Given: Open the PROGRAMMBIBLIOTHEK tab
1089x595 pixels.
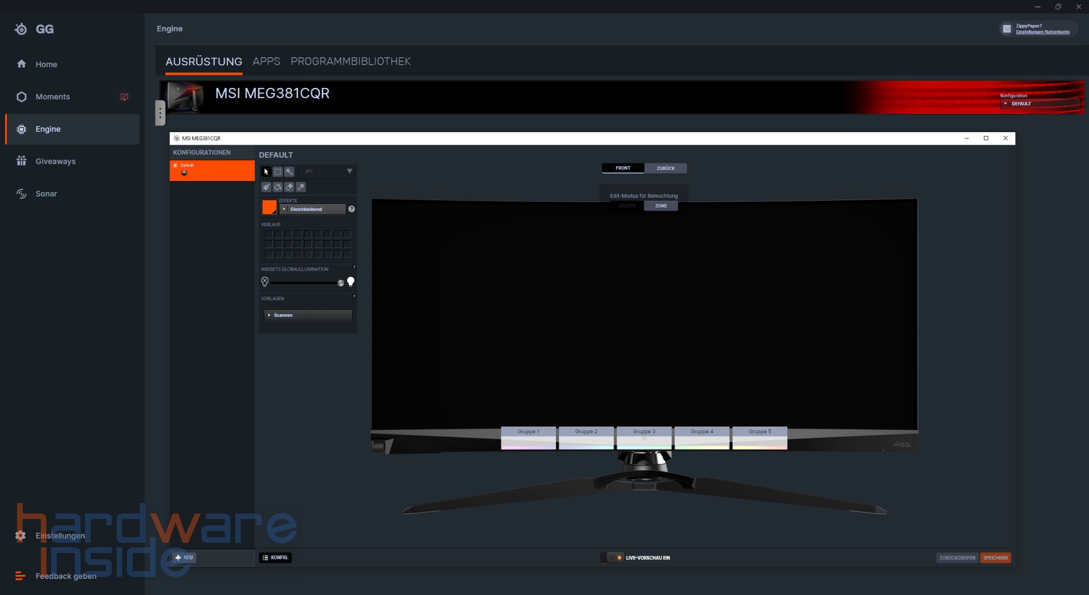Looking at the screenshot, I should click(x=350, y=61).
